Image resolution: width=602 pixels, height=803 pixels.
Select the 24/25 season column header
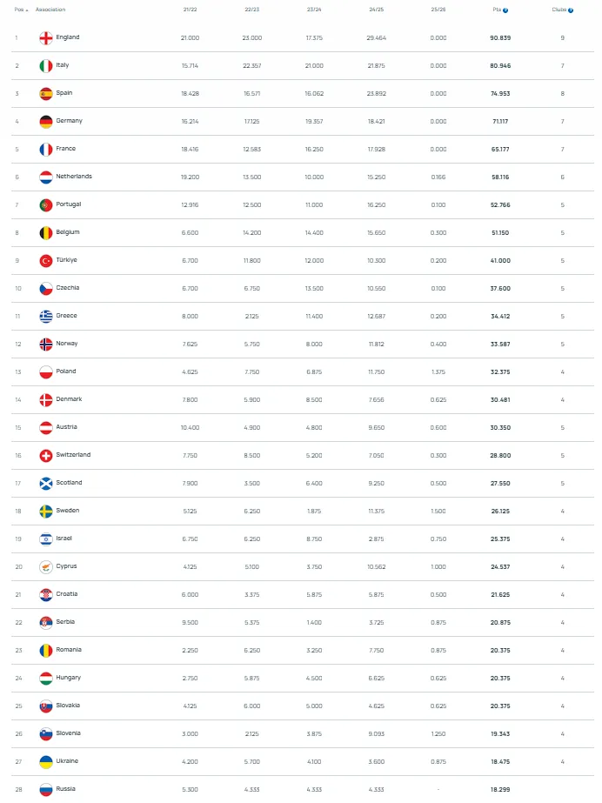click(x=376, y=10)
